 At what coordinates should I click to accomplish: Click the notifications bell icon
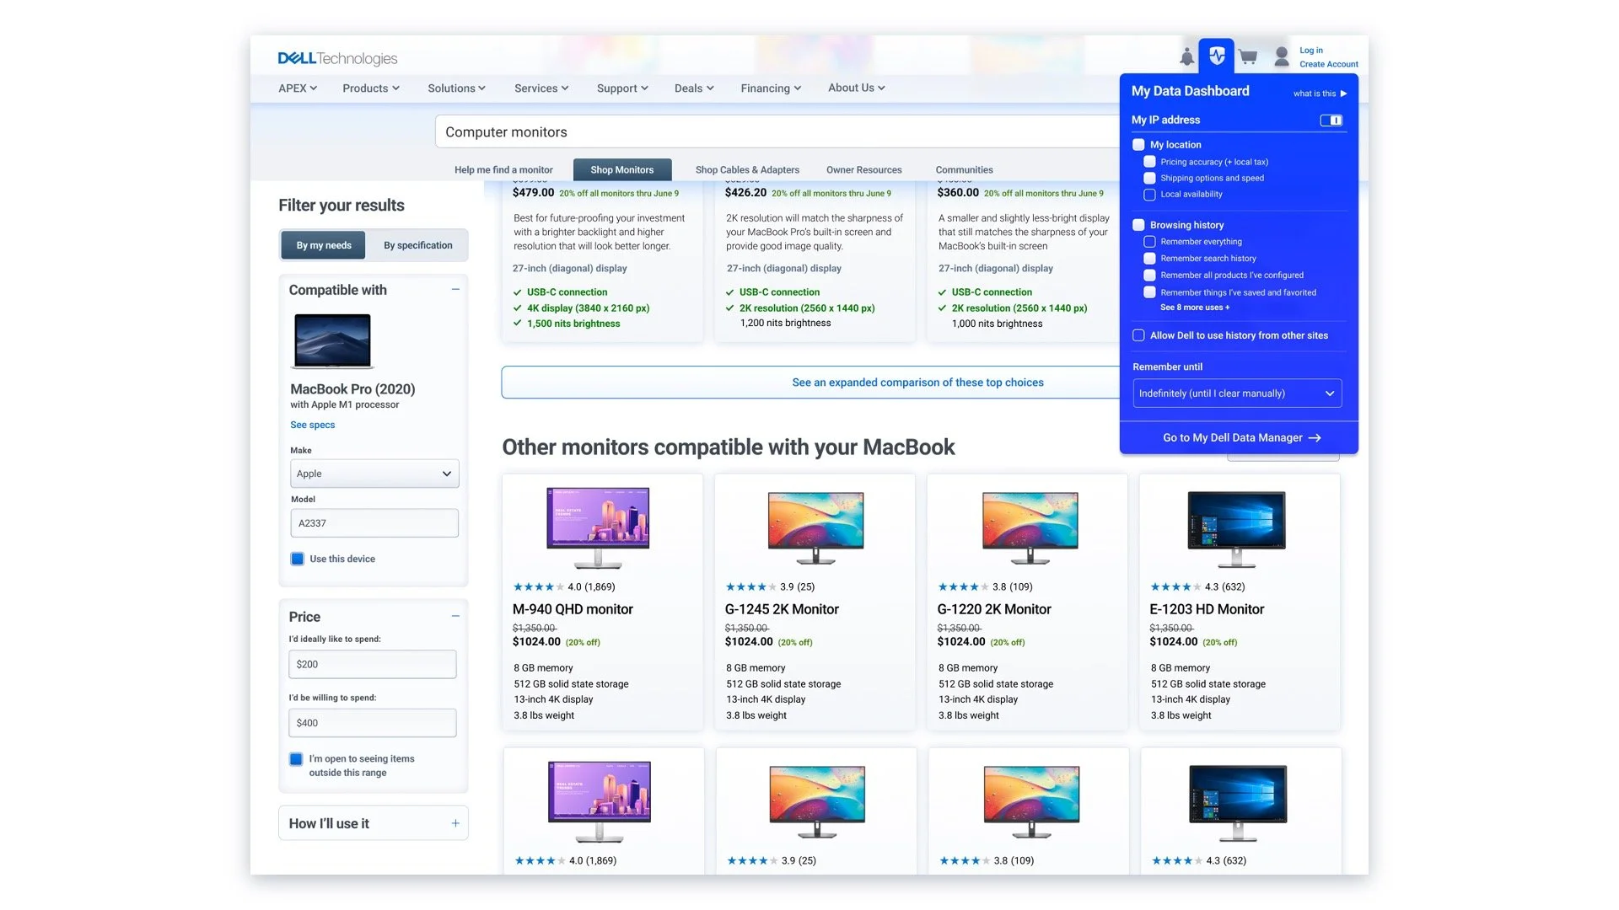pos(1186,57)
